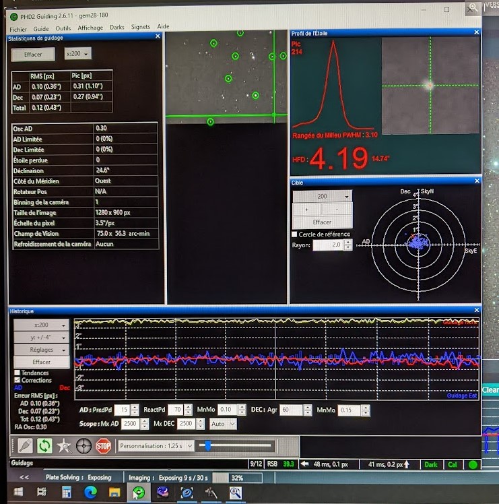Screen dimensions: 499x504
Task: Click the Dark status indicator
Action: point(431,465)
